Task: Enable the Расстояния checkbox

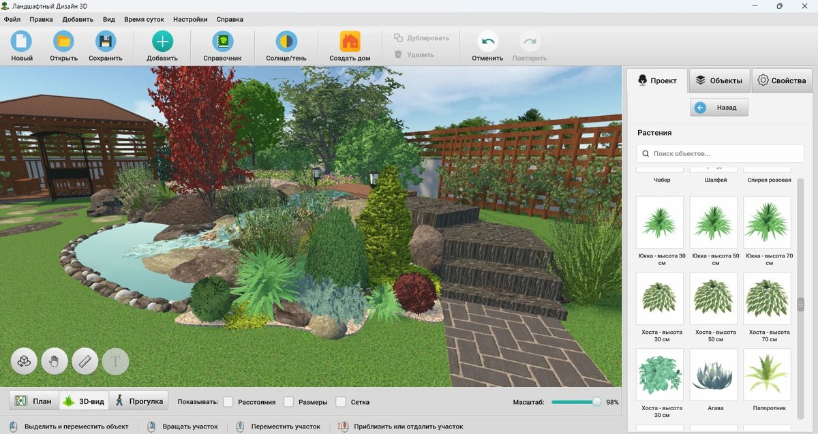Action: click(228, 402)
